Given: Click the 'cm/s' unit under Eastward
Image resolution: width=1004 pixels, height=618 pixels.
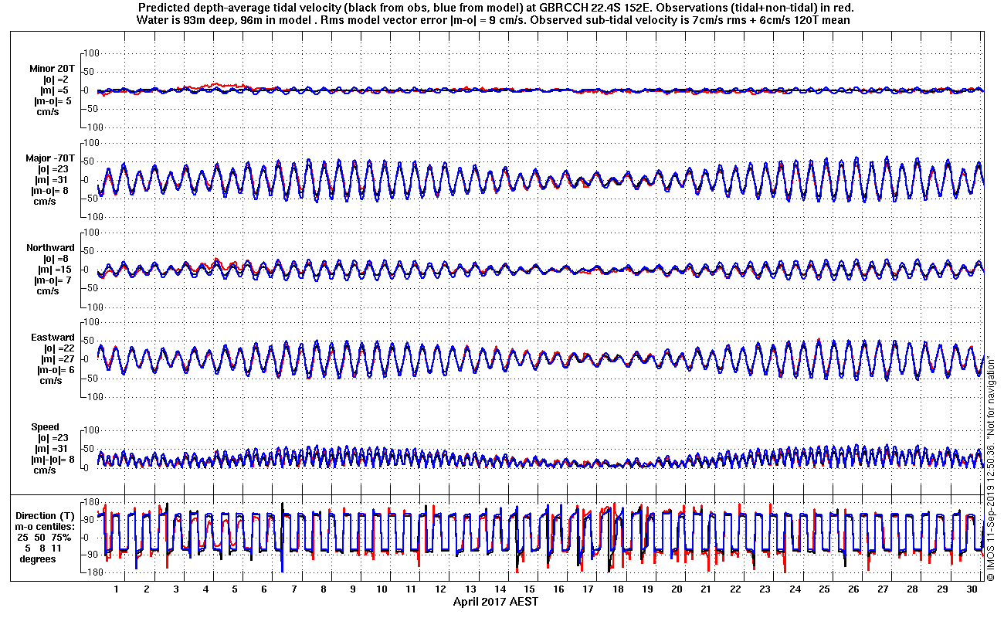Looking at the screenshot, I should click(50, 381).
